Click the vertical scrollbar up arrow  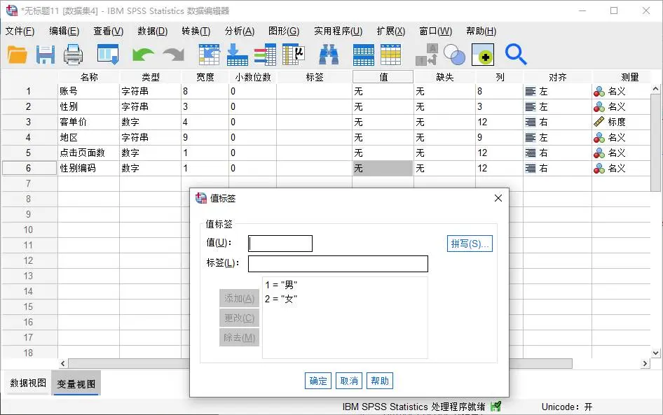click(x=655, y=89)
